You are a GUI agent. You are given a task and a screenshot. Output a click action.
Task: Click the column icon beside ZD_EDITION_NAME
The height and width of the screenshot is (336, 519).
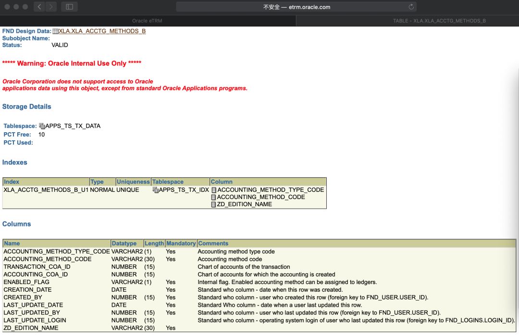(213, 204)
